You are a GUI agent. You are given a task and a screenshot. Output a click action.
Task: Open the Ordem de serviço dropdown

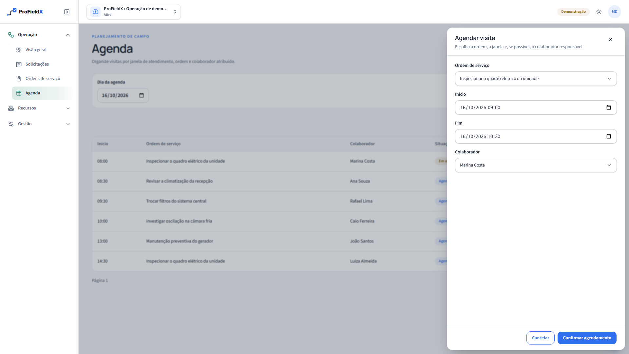pos(536,79)
